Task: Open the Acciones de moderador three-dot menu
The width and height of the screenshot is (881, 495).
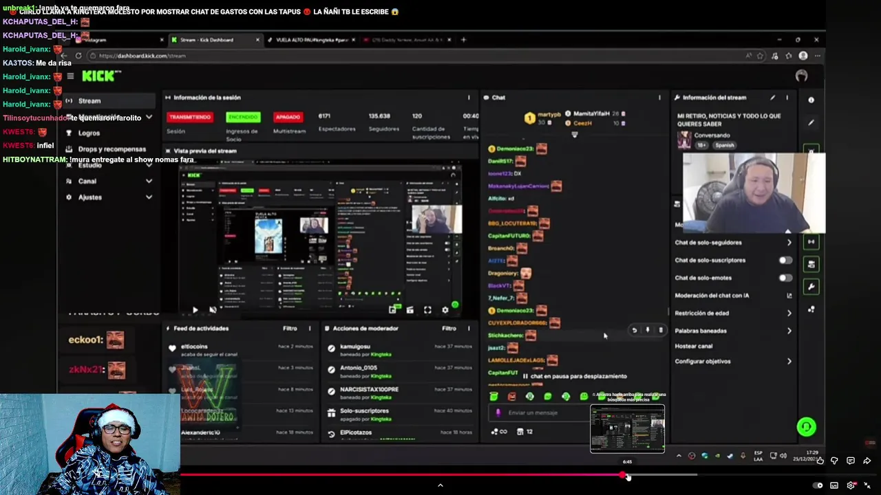Action: [x=469, y=329]
